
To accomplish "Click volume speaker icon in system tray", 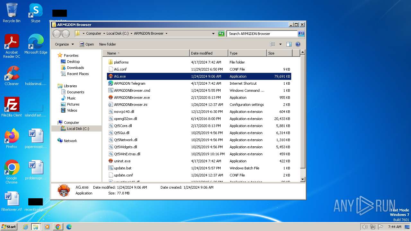I will 365,227.
